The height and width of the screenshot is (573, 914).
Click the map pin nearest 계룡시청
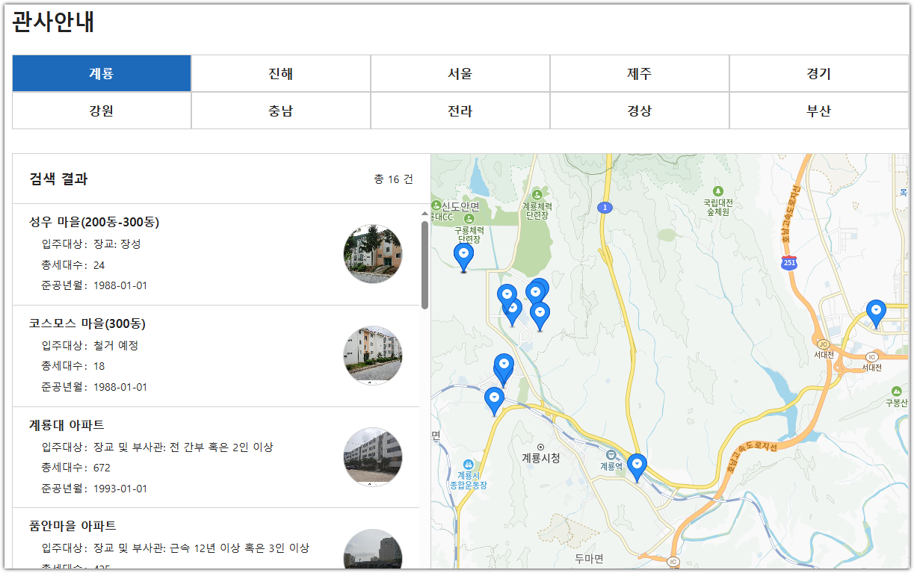[x=494, y=401]
